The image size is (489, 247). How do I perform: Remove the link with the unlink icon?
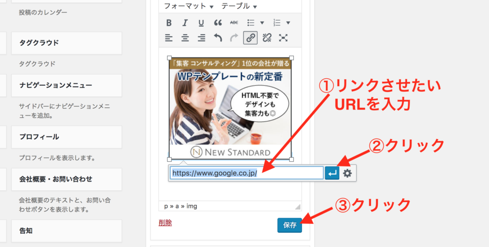coord(267,38)
